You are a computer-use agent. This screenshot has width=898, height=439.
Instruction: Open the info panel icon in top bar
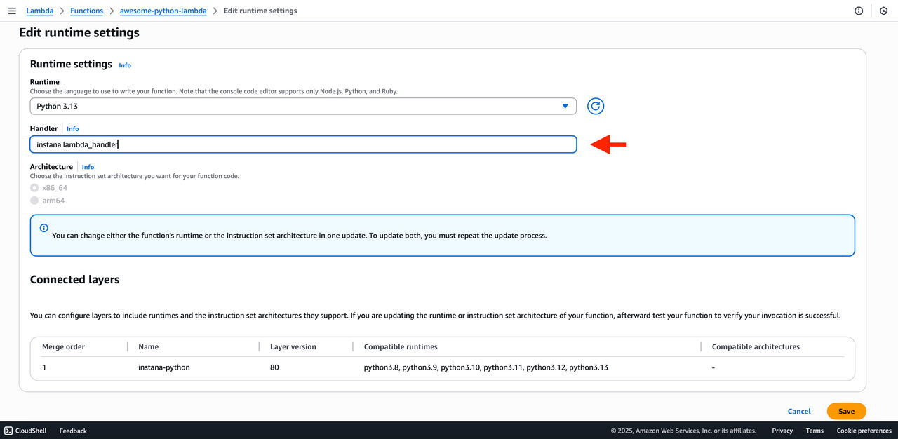pyautogui.click(x=859, y=11)
